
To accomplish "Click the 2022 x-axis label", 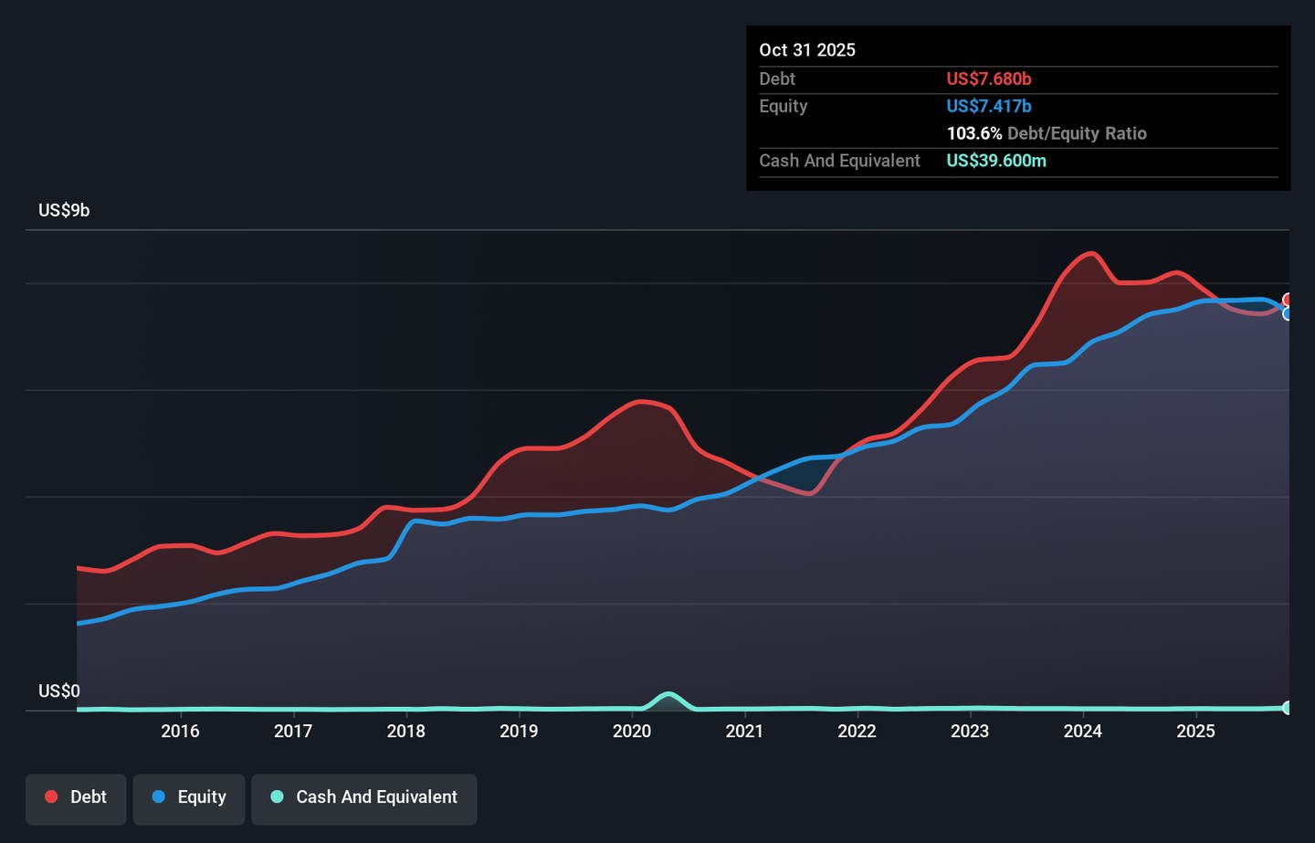I will point(857,731).
